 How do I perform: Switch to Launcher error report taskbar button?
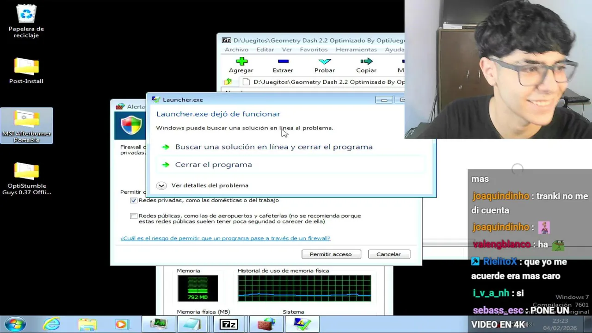pos(302,324)
